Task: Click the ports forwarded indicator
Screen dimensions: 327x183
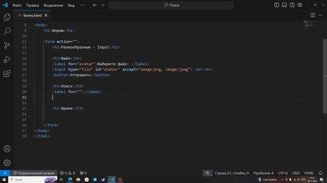Action: (83, 173)
